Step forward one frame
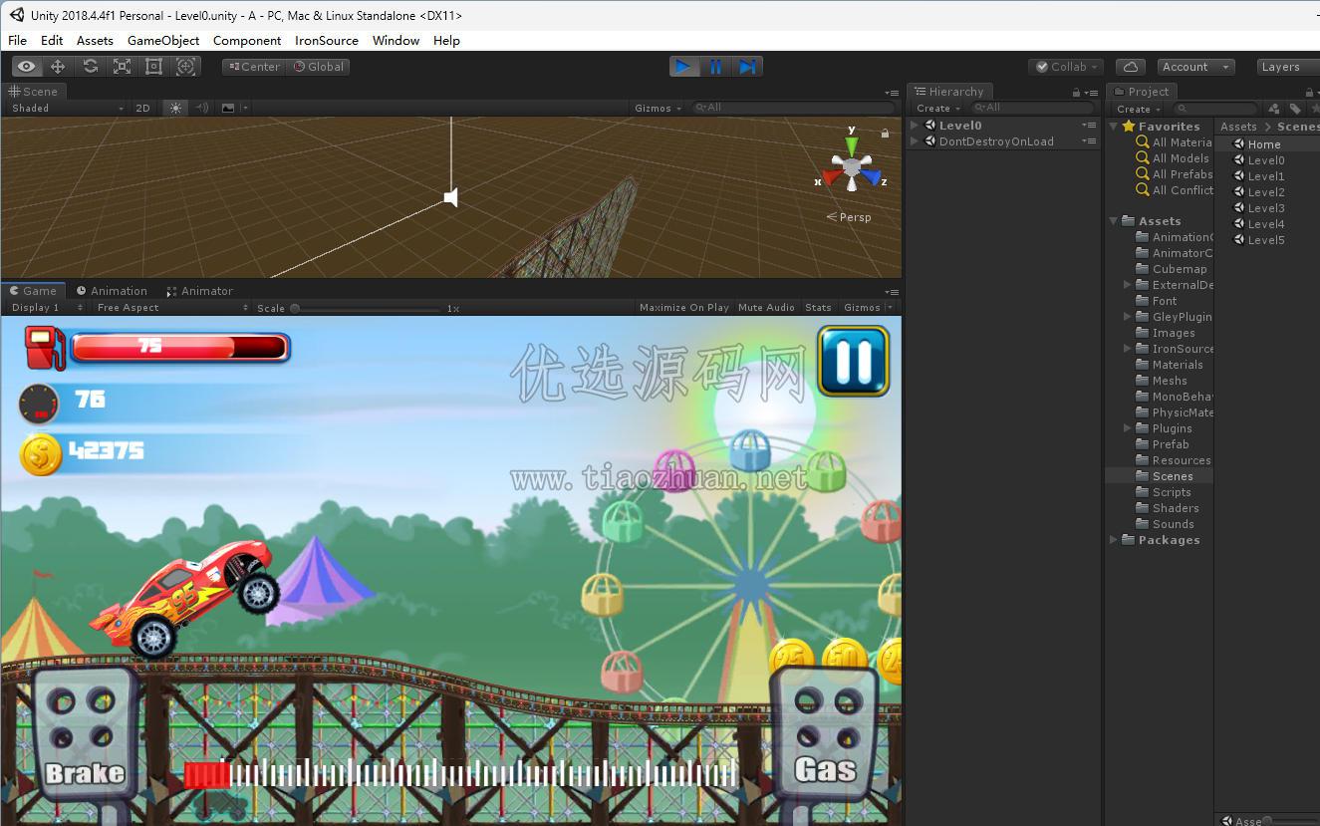This screenshot has height=826, width=1320. (x=747, y=67)
